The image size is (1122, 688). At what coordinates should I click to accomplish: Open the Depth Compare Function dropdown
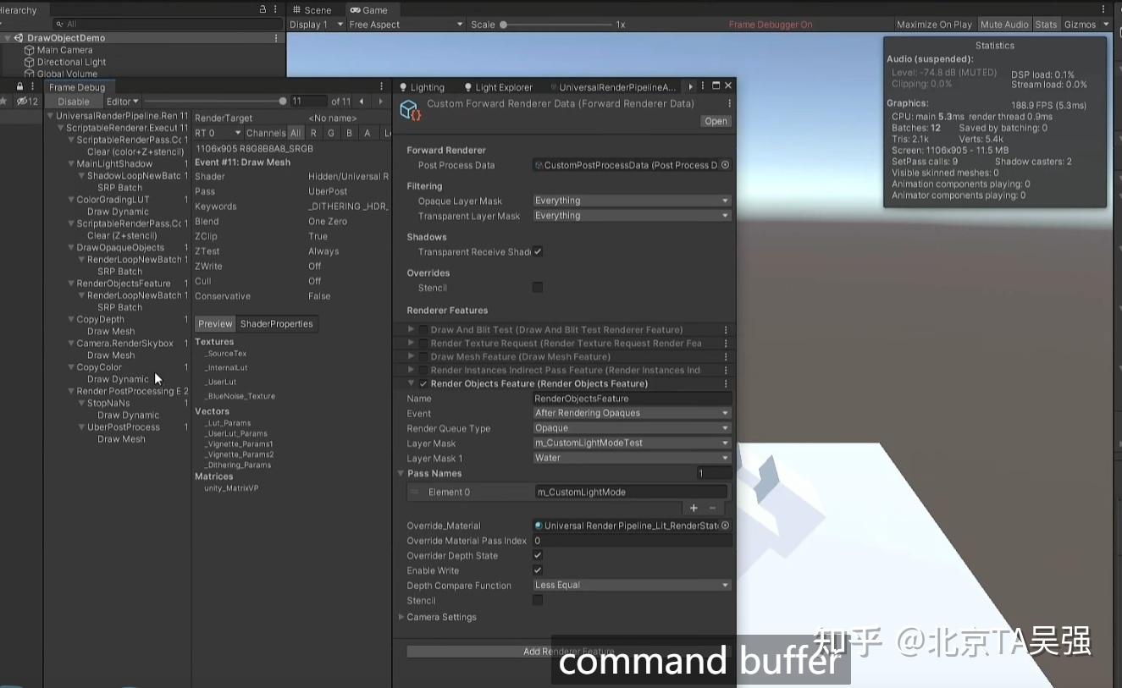[631, 585]
